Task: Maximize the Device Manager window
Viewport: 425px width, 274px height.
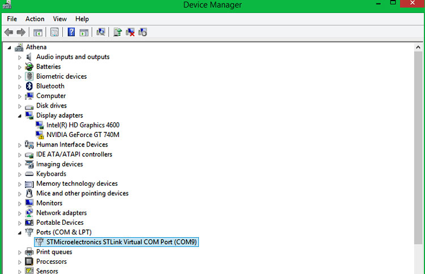Action: tap(393, 3)
